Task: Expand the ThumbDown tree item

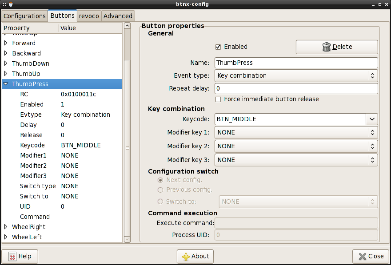Action: [6, 63]
